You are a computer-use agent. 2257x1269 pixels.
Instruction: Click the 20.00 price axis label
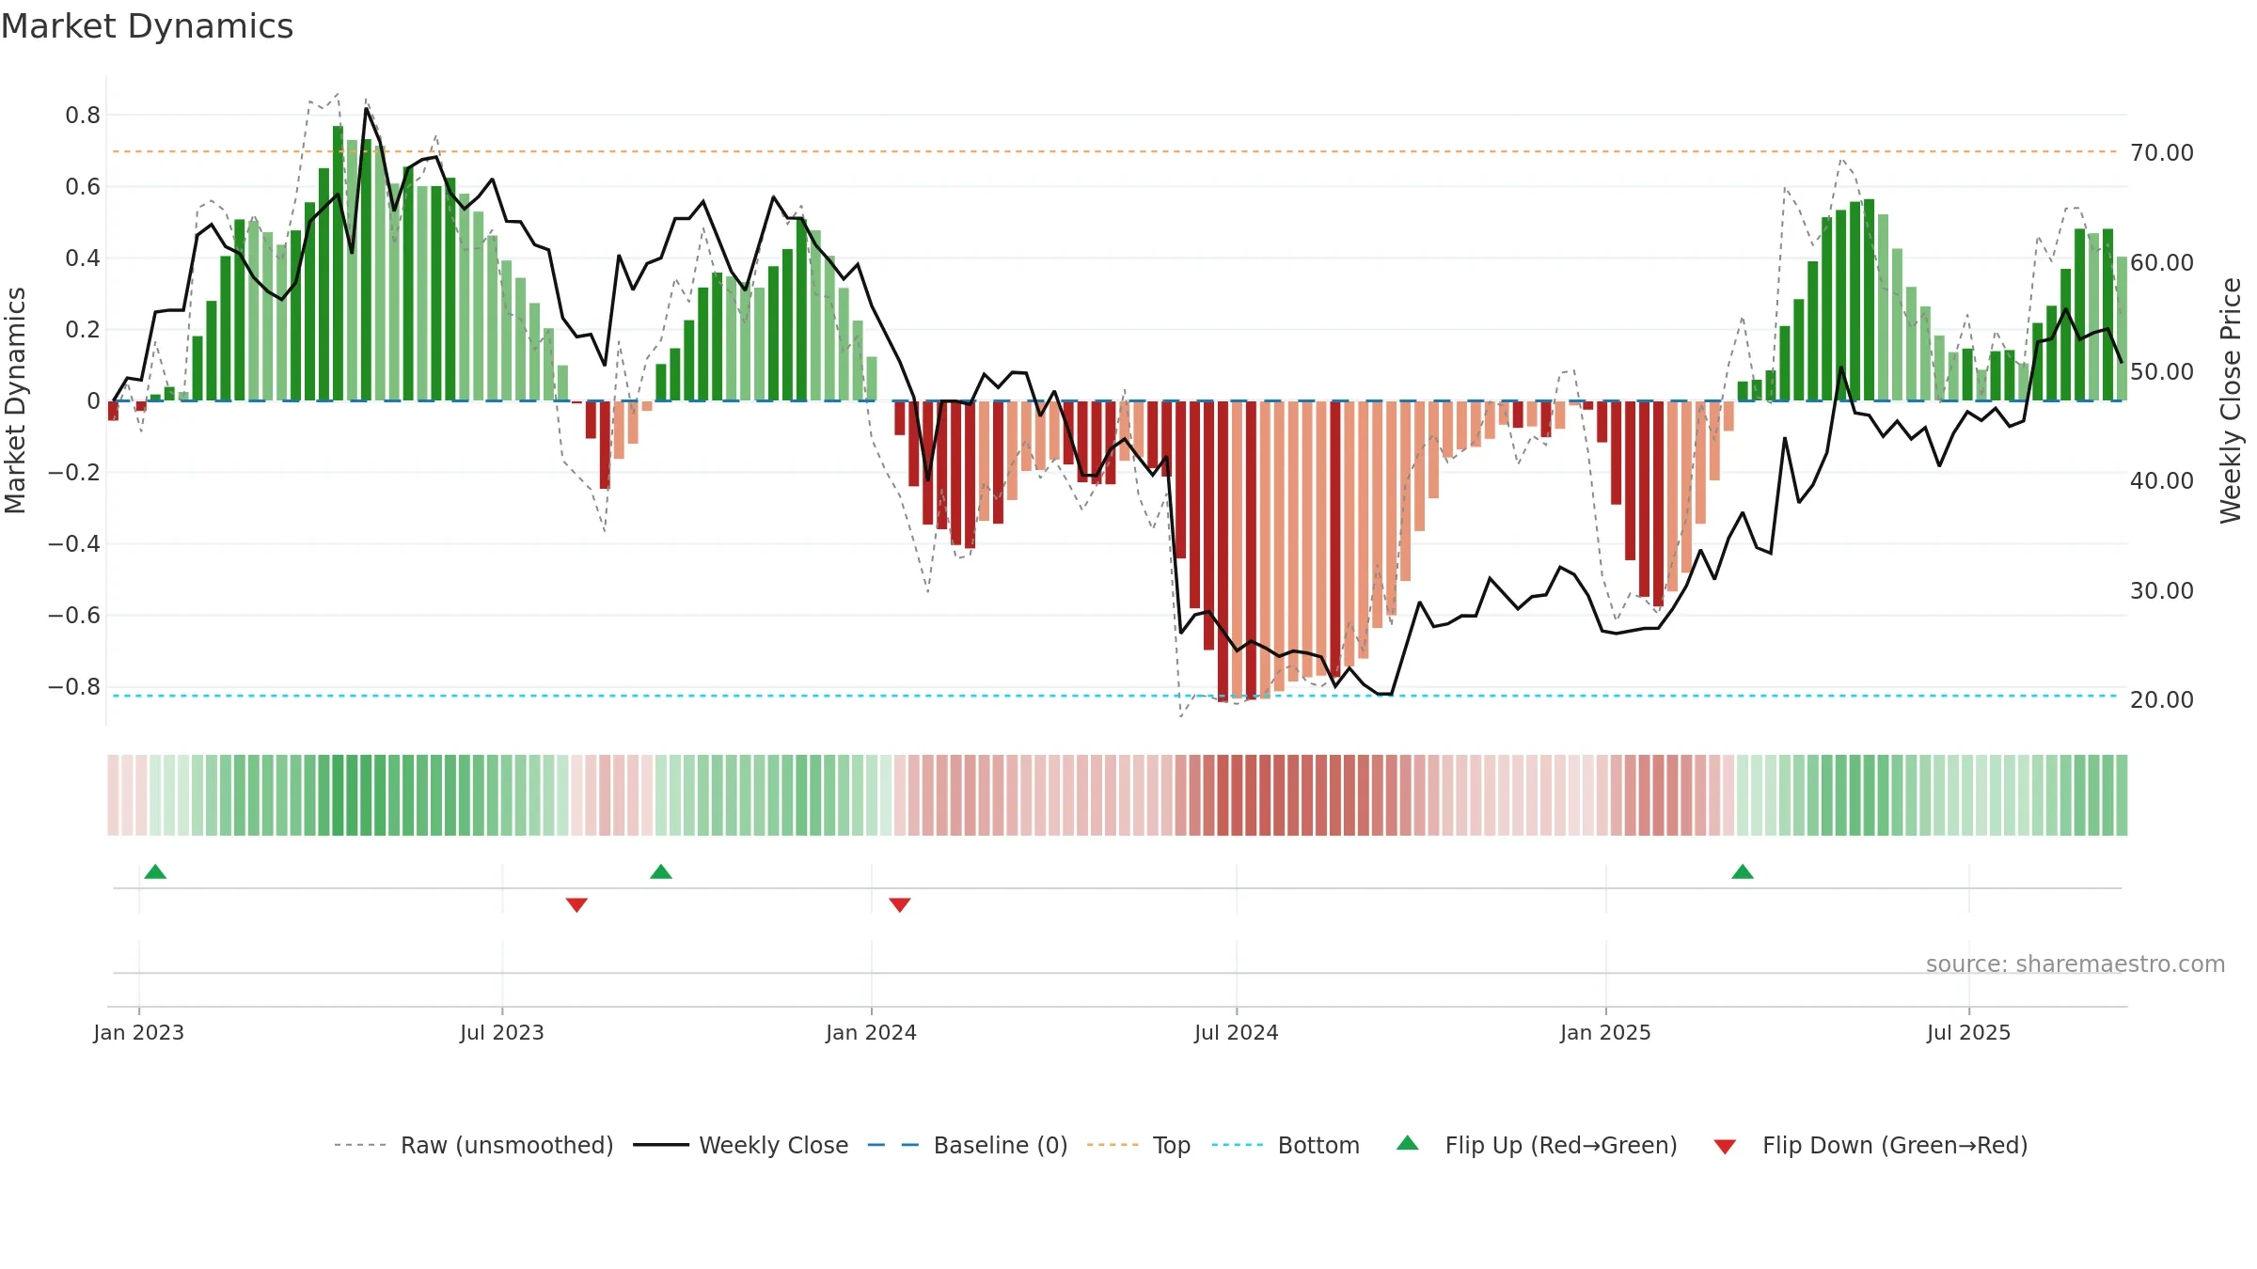pyautogui.click(x=2162, y=699)
